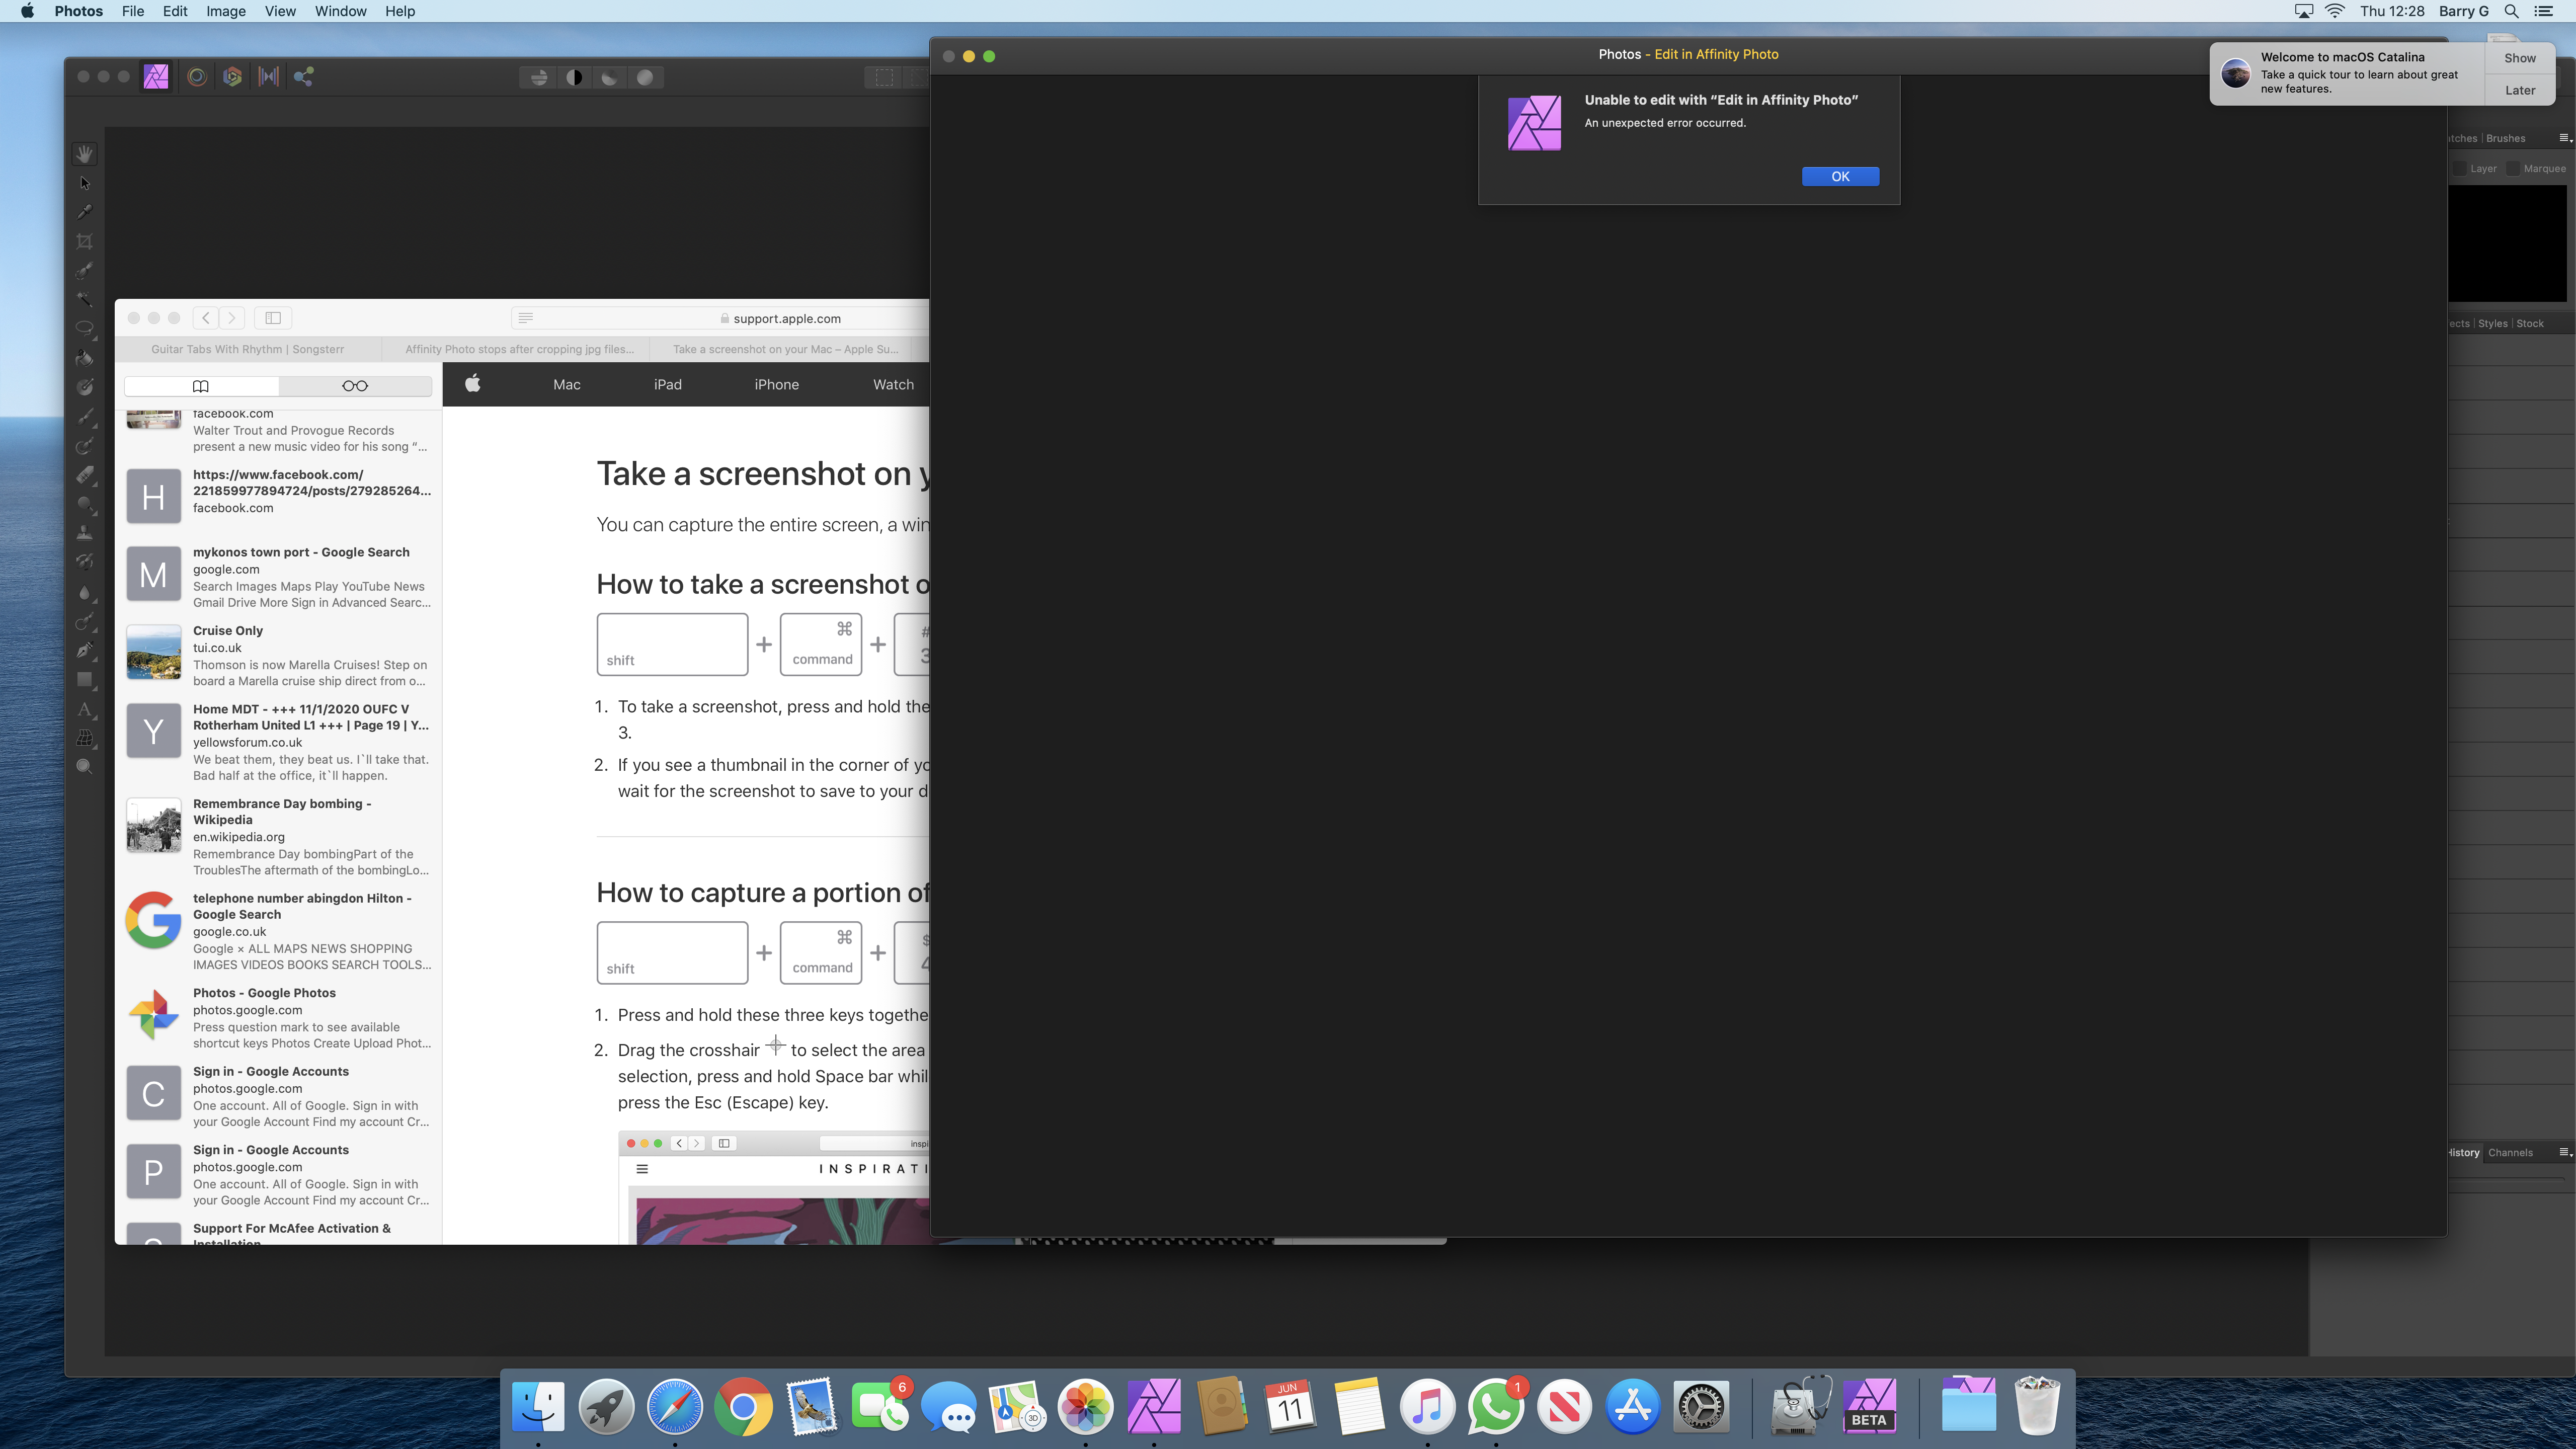Viewport: 2576px width, 1449px height.
Task: Click iPad link in Apple navigation
Action: tap(667, 384)
